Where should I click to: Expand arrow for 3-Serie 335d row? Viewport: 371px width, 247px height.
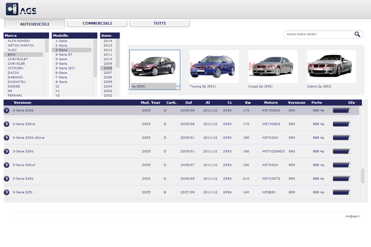pos(6,178)
